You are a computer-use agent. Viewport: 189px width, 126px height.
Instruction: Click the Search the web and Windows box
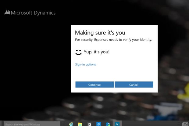(32, 124)
